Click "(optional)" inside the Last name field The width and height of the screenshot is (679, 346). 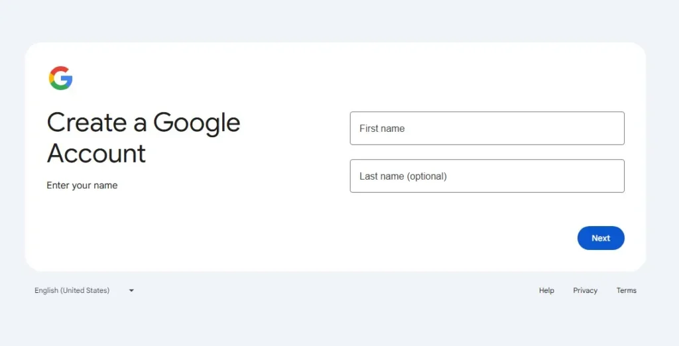[426, 176]
